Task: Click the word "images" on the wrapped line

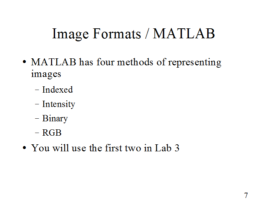Action: 46,74
